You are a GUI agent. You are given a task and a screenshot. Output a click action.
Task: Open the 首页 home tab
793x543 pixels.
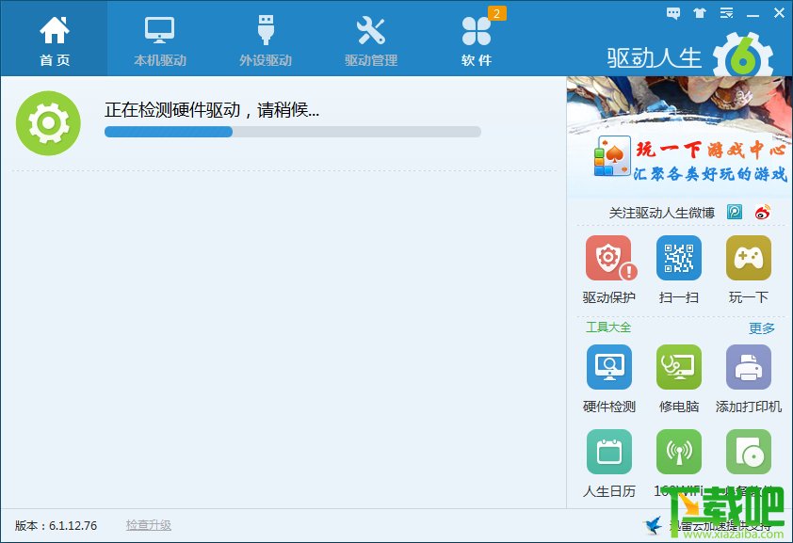pyautogui.click(x=54, y=40)
